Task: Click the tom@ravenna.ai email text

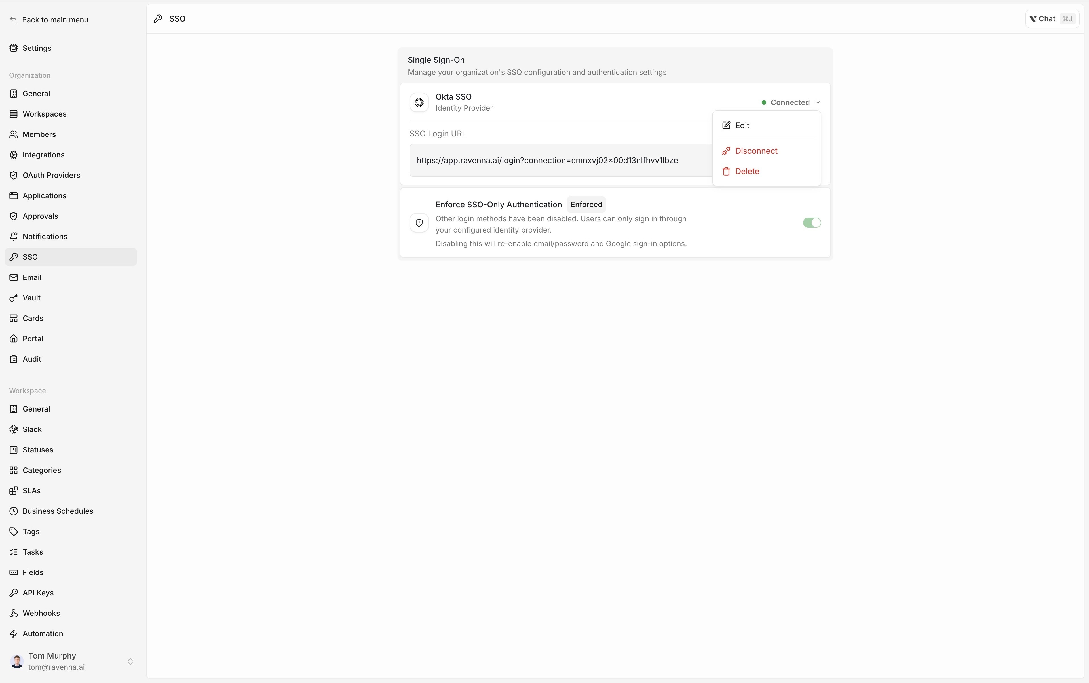Action: (x=56, y=667)
